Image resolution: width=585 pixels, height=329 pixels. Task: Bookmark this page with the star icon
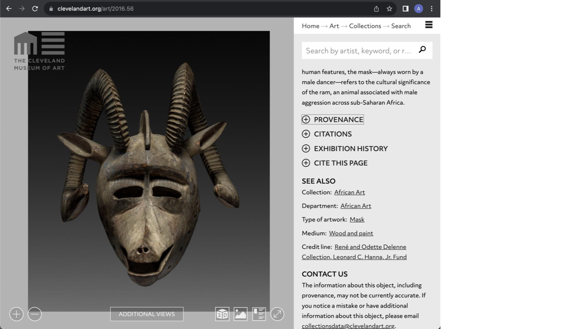(389, 9)
